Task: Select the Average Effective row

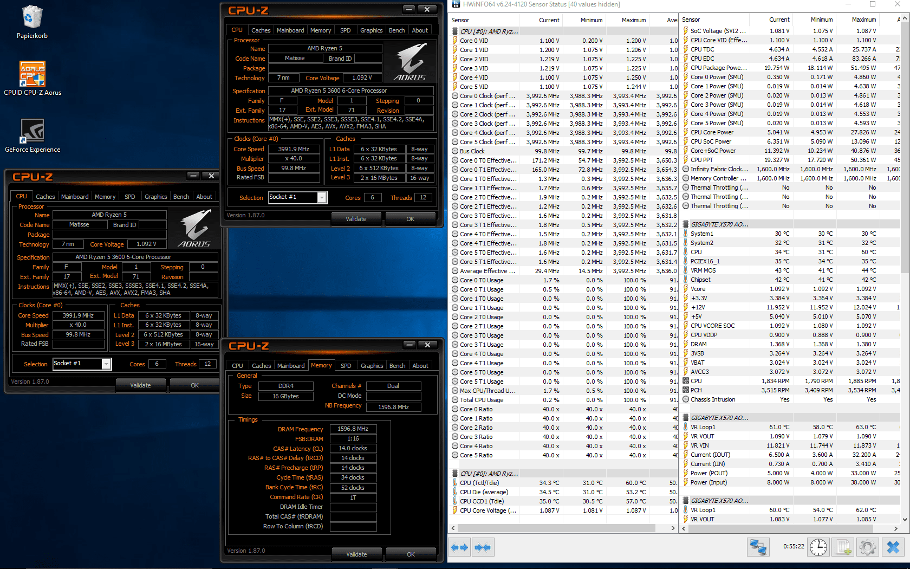Action: pyautogui.click(x=563, y=271)
